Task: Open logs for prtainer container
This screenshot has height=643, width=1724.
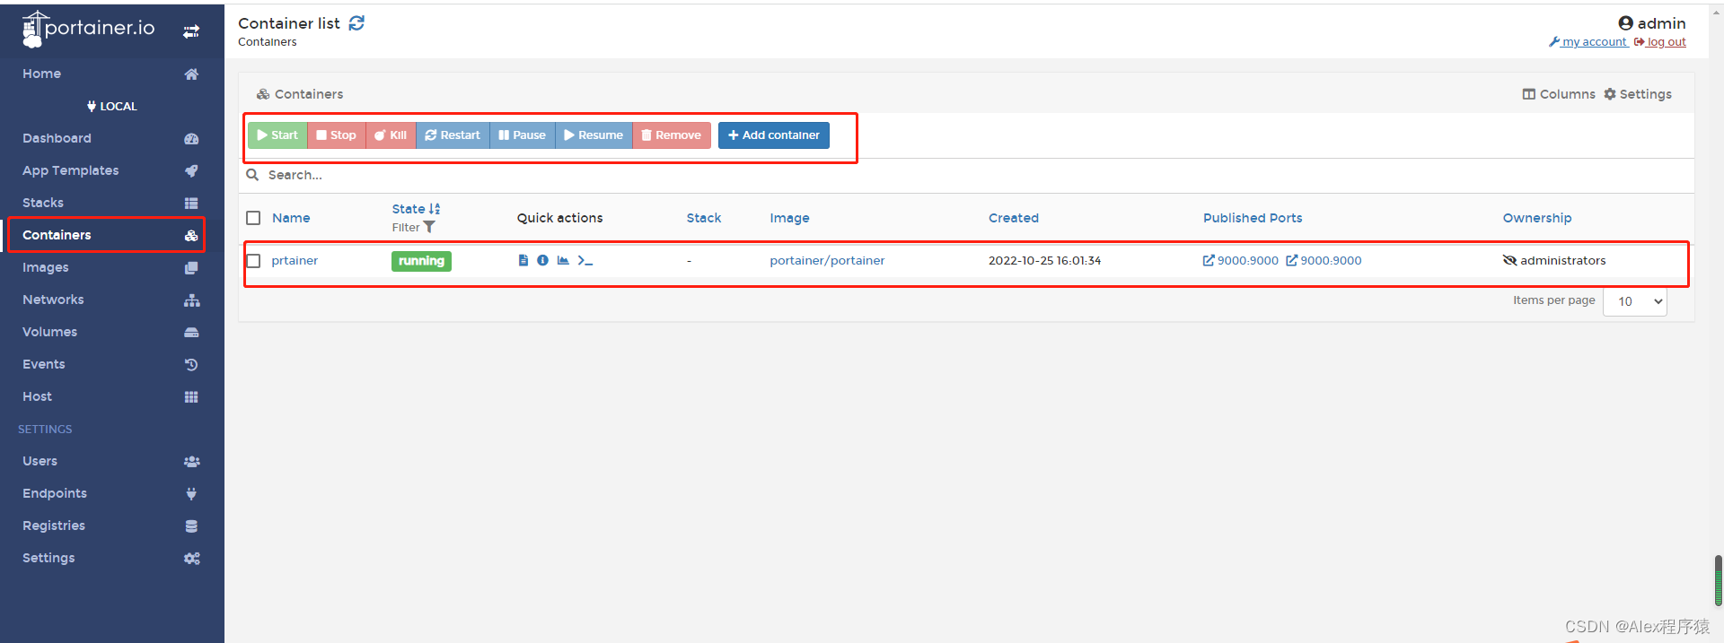Action: click(523, 260)
